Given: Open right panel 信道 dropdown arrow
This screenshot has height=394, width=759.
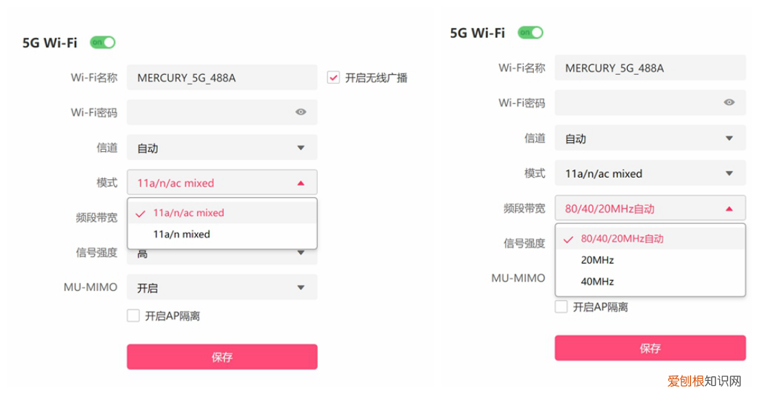Looking at the screenshot, I should [x=729, y=138].
